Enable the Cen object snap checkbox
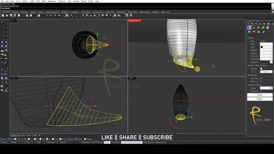This screenshot has height=154, width=274. coord(29,139)
